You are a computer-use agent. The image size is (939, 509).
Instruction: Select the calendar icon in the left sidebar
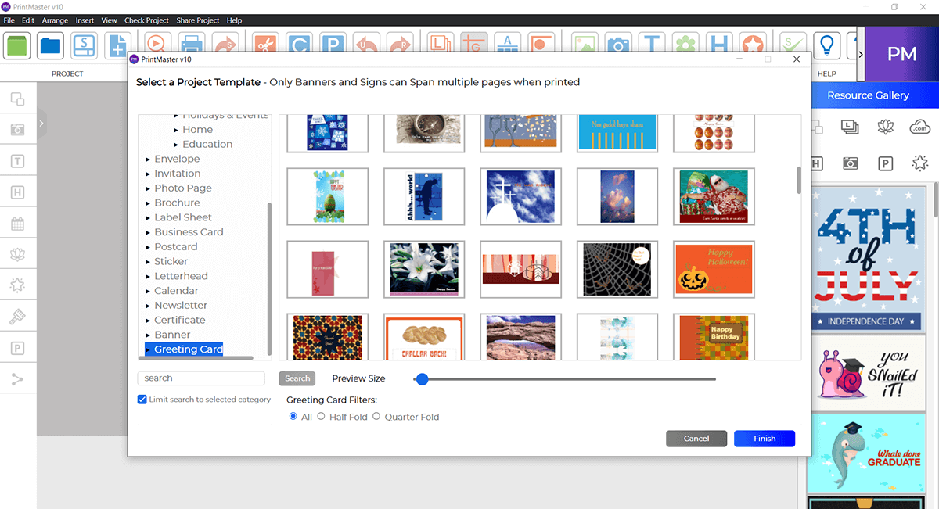tap(16, 223)
